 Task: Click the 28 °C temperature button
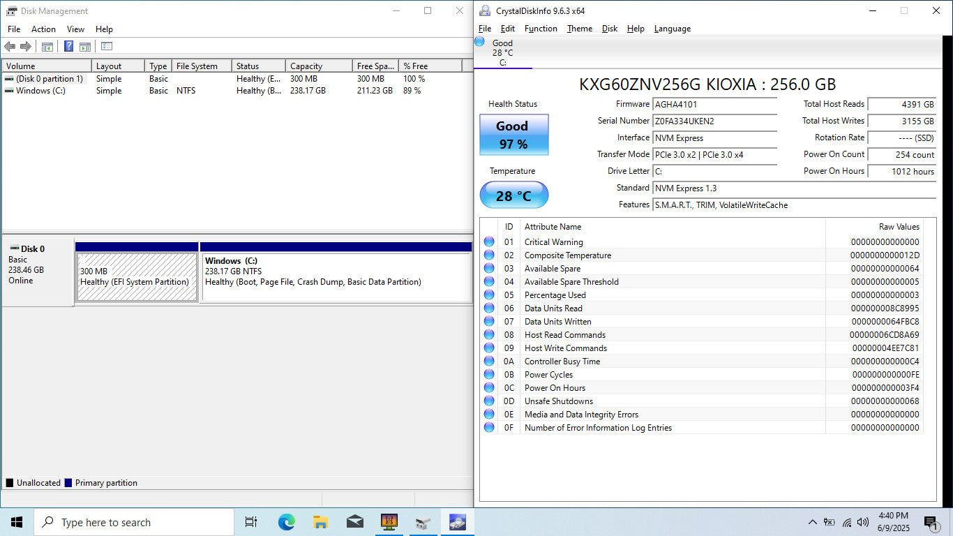(513, 195)
